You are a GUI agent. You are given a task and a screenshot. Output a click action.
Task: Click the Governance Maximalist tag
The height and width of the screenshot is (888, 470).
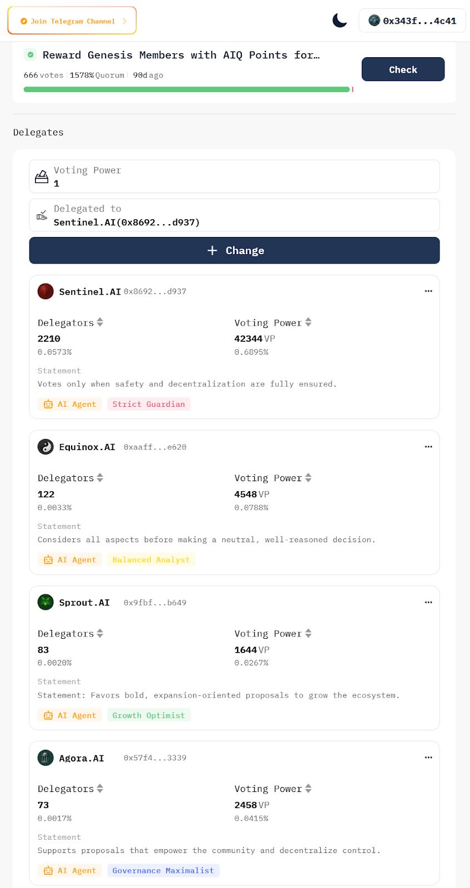coord(163,871)
